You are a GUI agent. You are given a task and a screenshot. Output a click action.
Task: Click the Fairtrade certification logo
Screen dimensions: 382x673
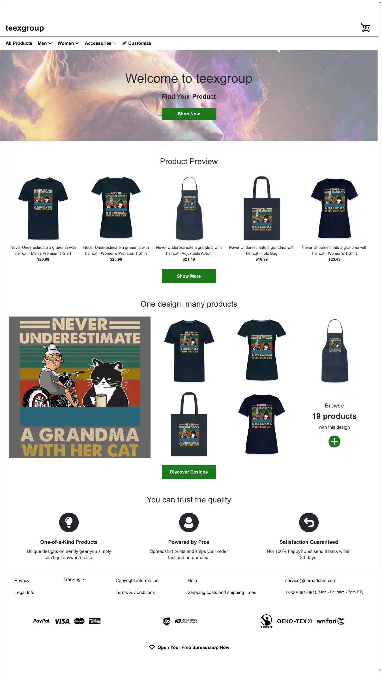tap(266, 621)
